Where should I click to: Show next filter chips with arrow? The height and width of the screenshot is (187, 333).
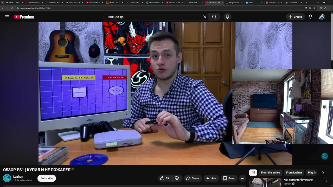click(323, 173)
